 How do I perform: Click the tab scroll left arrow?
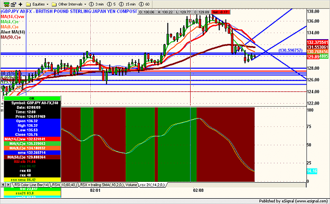coord(3,185)
